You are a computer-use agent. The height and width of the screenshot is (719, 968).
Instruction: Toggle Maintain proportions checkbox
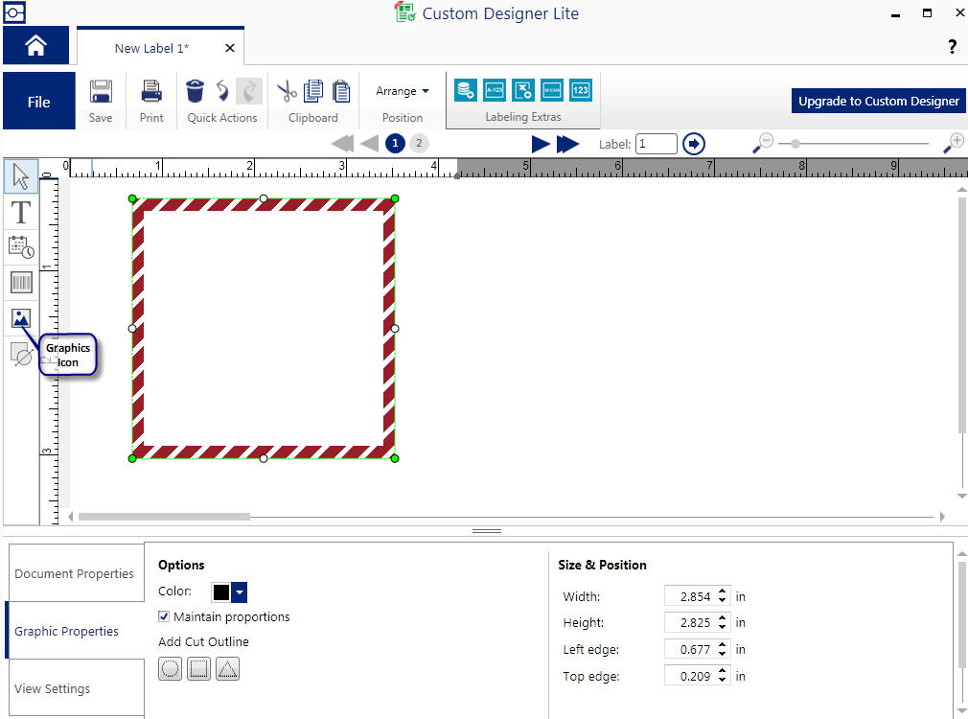(x=164, y=616)
